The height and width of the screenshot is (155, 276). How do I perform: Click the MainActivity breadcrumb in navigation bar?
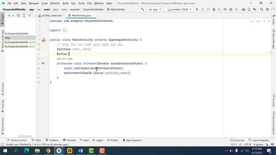click(x=116, y=9)
